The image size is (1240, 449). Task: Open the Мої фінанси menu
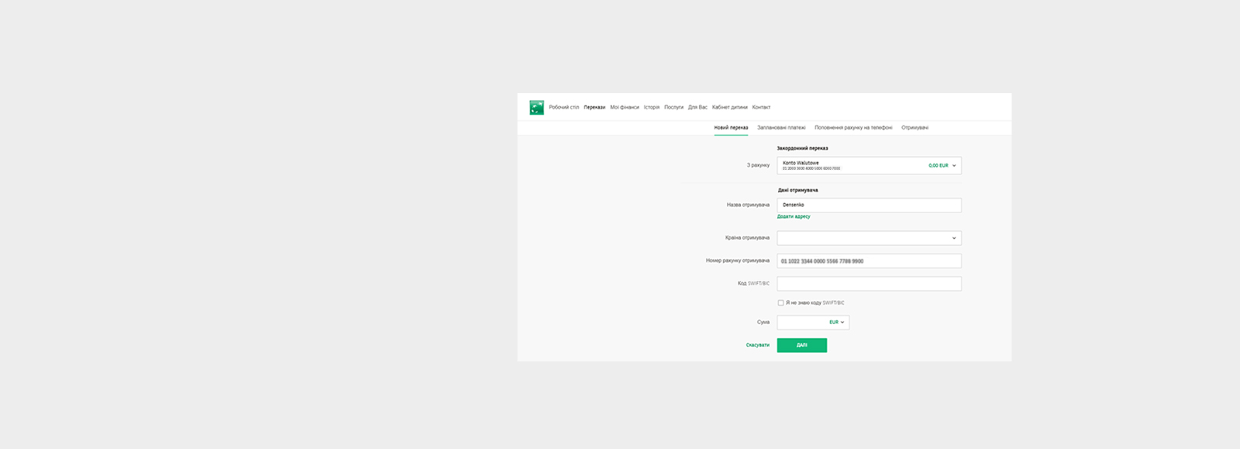(x=624, y=108)
